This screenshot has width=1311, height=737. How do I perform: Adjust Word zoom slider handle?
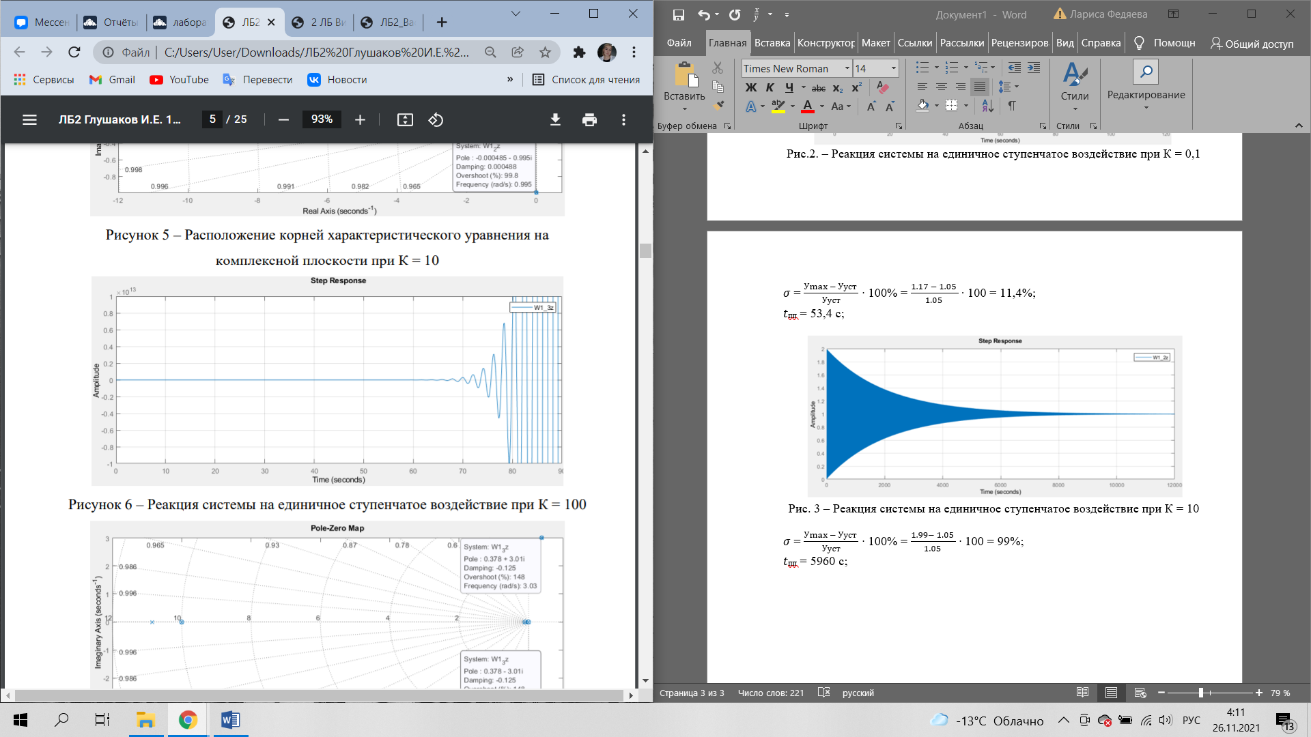1200,693
